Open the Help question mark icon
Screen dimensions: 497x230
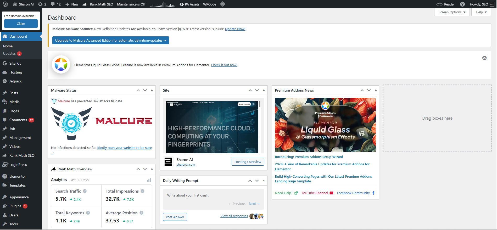[462, 4]
